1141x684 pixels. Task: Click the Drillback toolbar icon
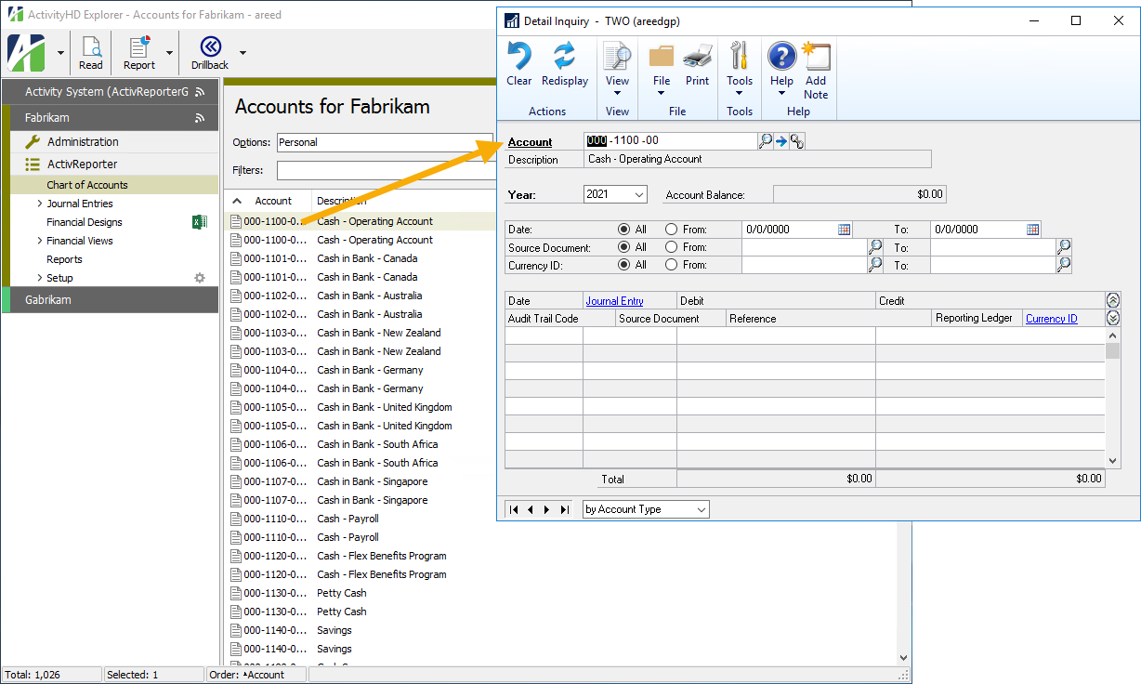[210, 47]
